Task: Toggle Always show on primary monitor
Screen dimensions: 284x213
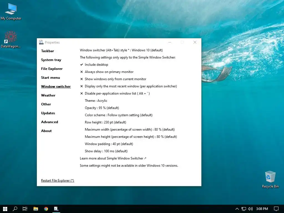Action: [107, 72]
